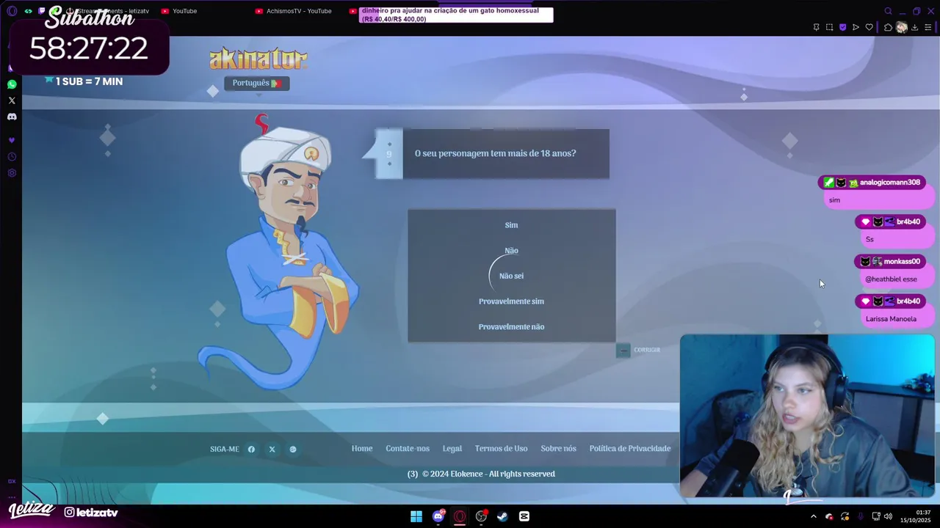The width and height of the screenshot is (940, 528).
Task: Click the third SIGA-ME social icon
Action: [293, 450]
